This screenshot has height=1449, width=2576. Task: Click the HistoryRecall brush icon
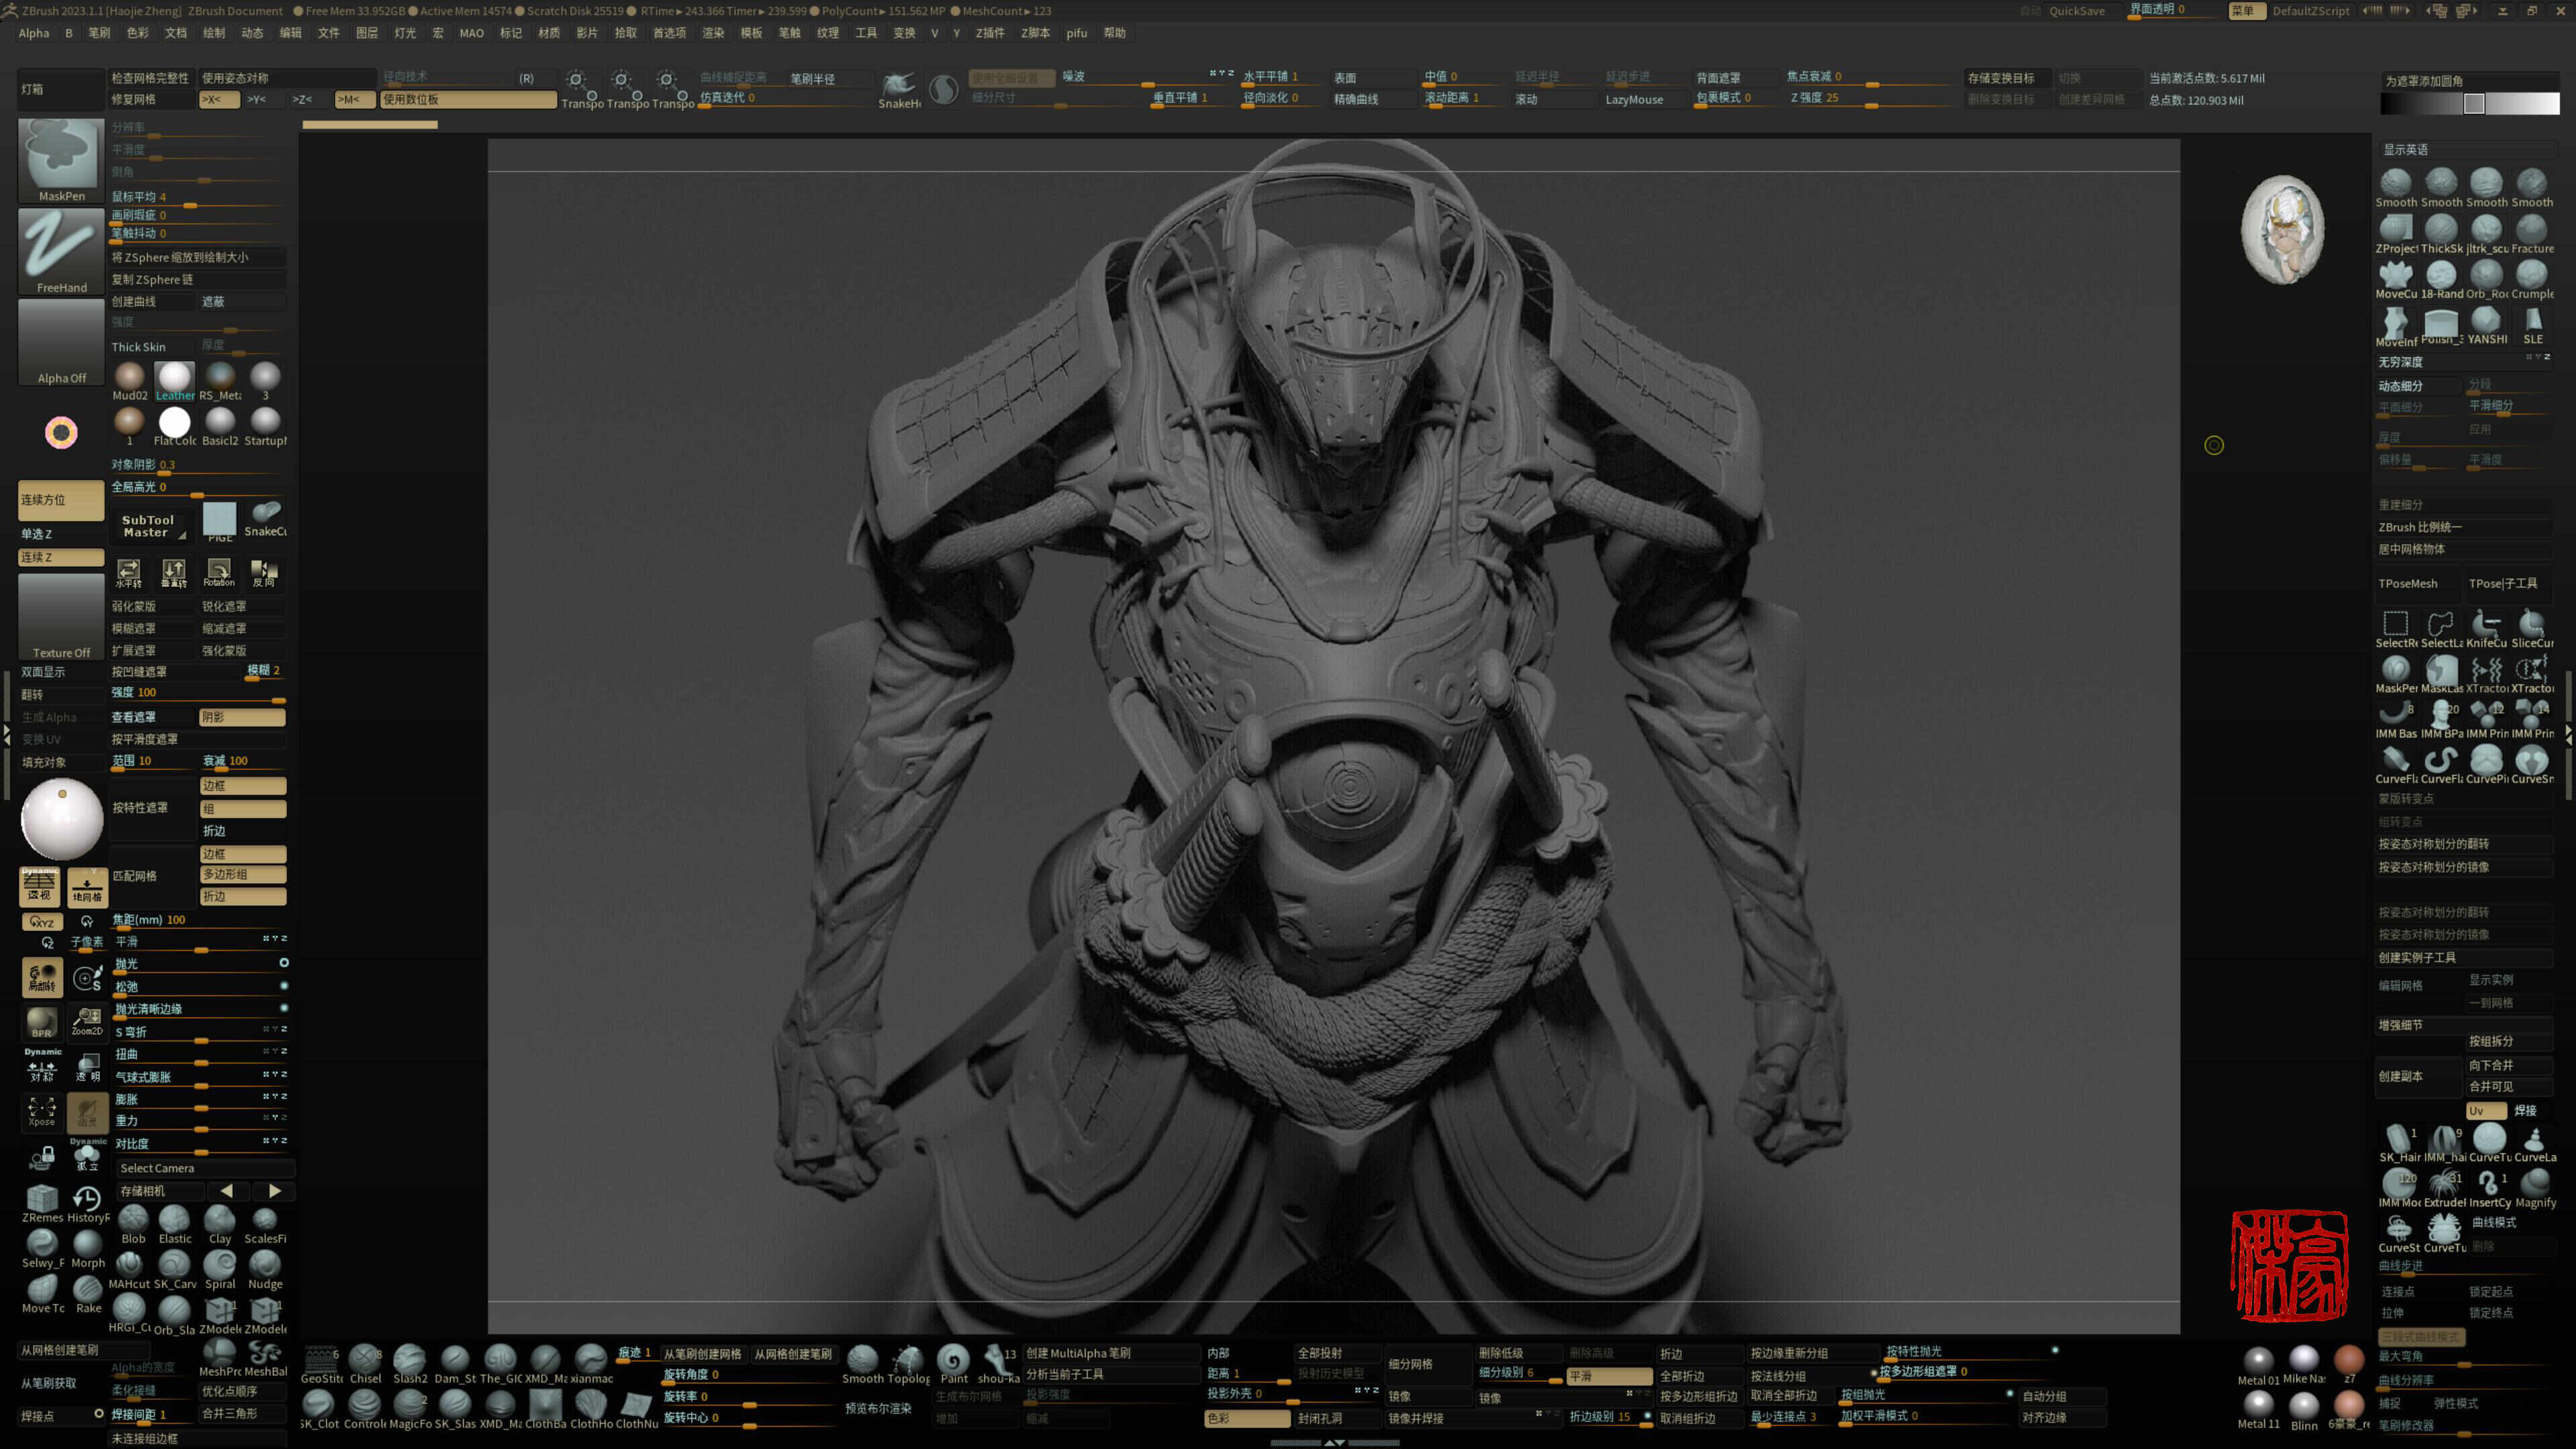[x=87, y=1199]
